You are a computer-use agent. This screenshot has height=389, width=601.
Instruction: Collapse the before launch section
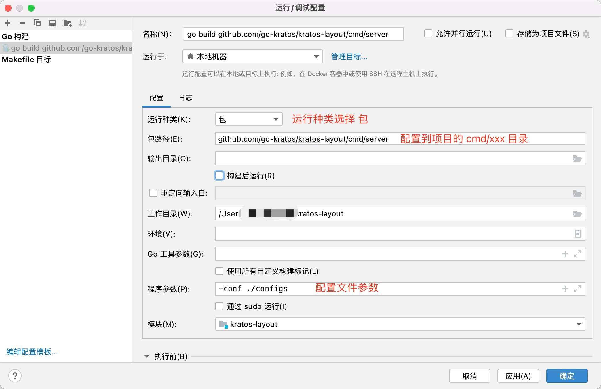tap(147, 356)
